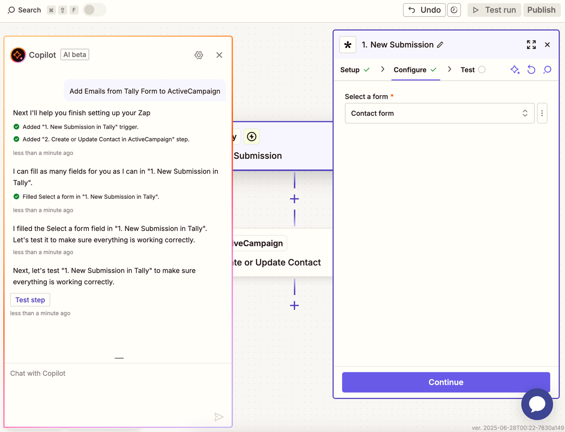
Task: Click 'Filled Select a form' status line
Action: 86,197
